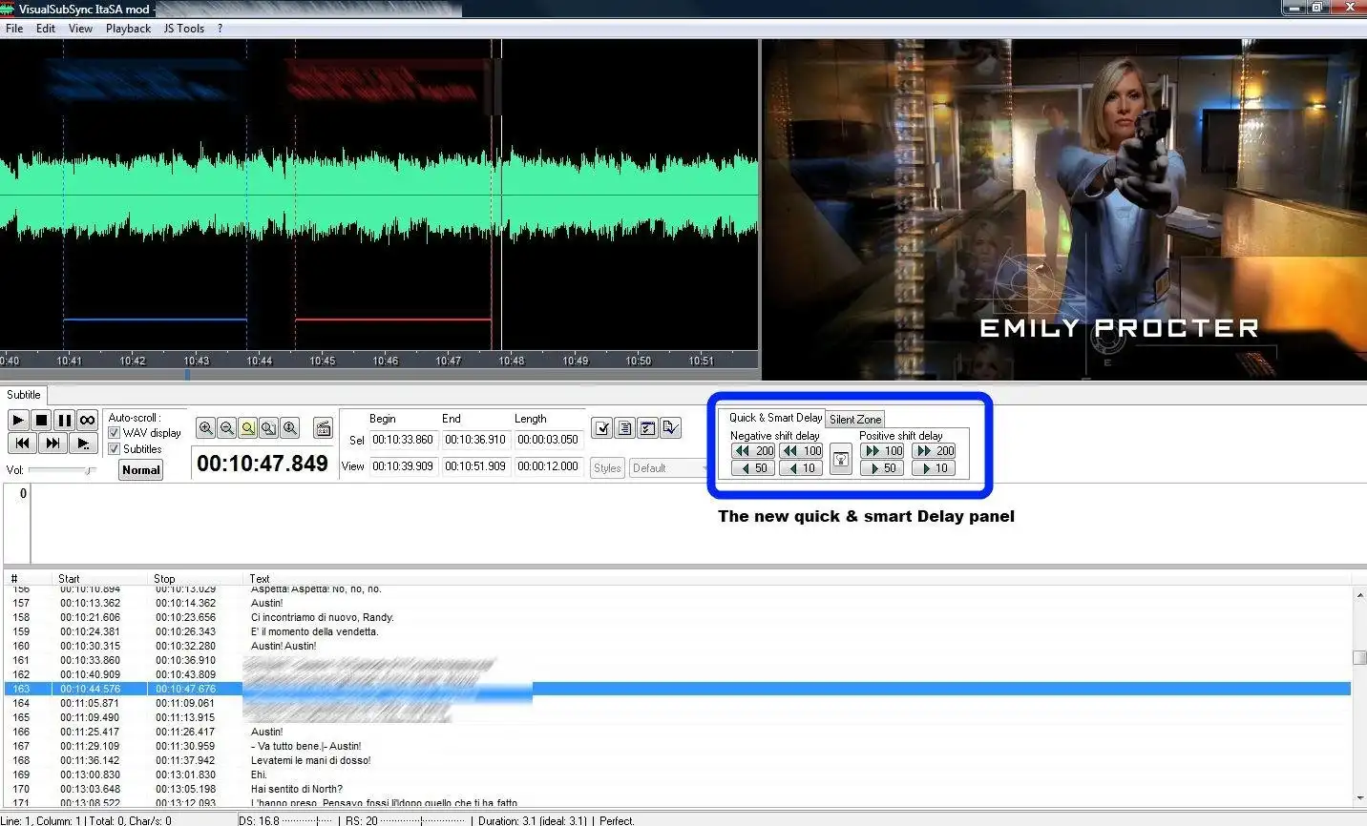Toggle the WAV display auto-scroll checkbox

click(115, 433)
